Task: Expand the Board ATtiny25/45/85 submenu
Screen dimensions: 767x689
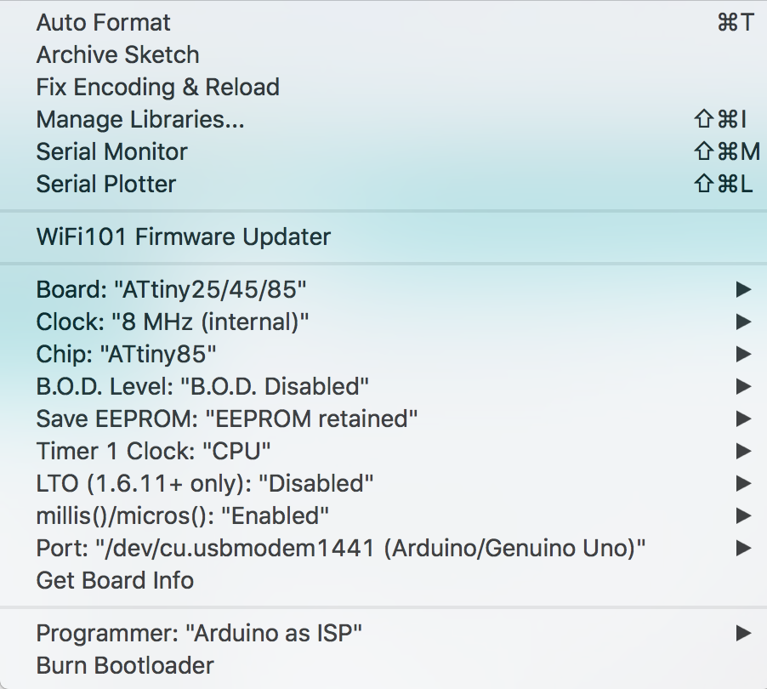Action: point(171,290)
